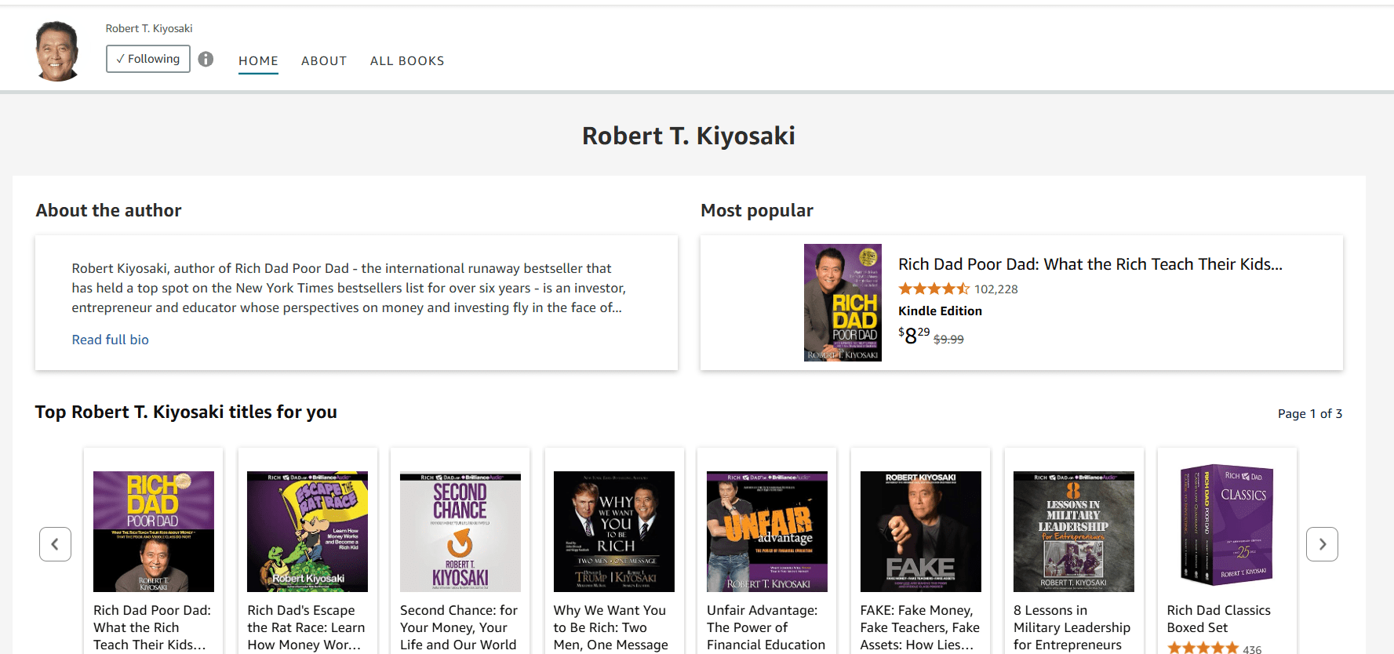The image size is (1394, 654).
Task: Open Rich Dad Classics Boxed Set cover
Action: (x=1228, y=525)
